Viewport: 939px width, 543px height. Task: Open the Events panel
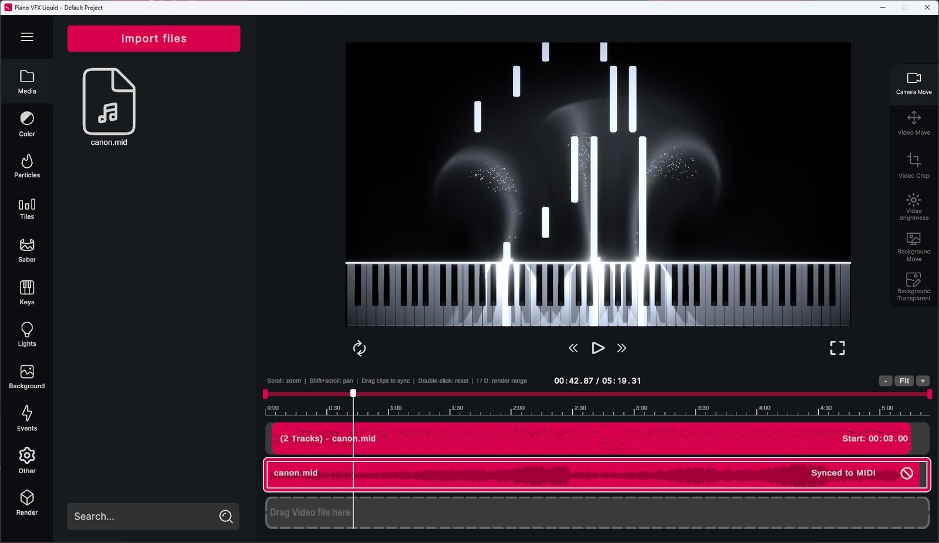pyautogui.click(x=27, y=419)
